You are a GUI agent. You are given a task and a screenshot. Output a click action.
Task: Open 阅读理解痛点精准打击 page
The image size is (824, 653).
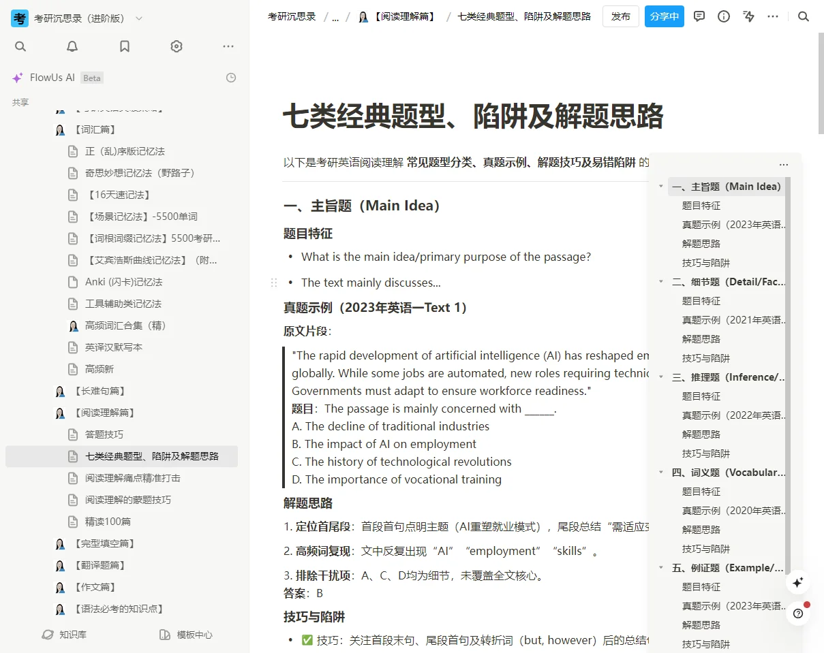coord(121,478)
